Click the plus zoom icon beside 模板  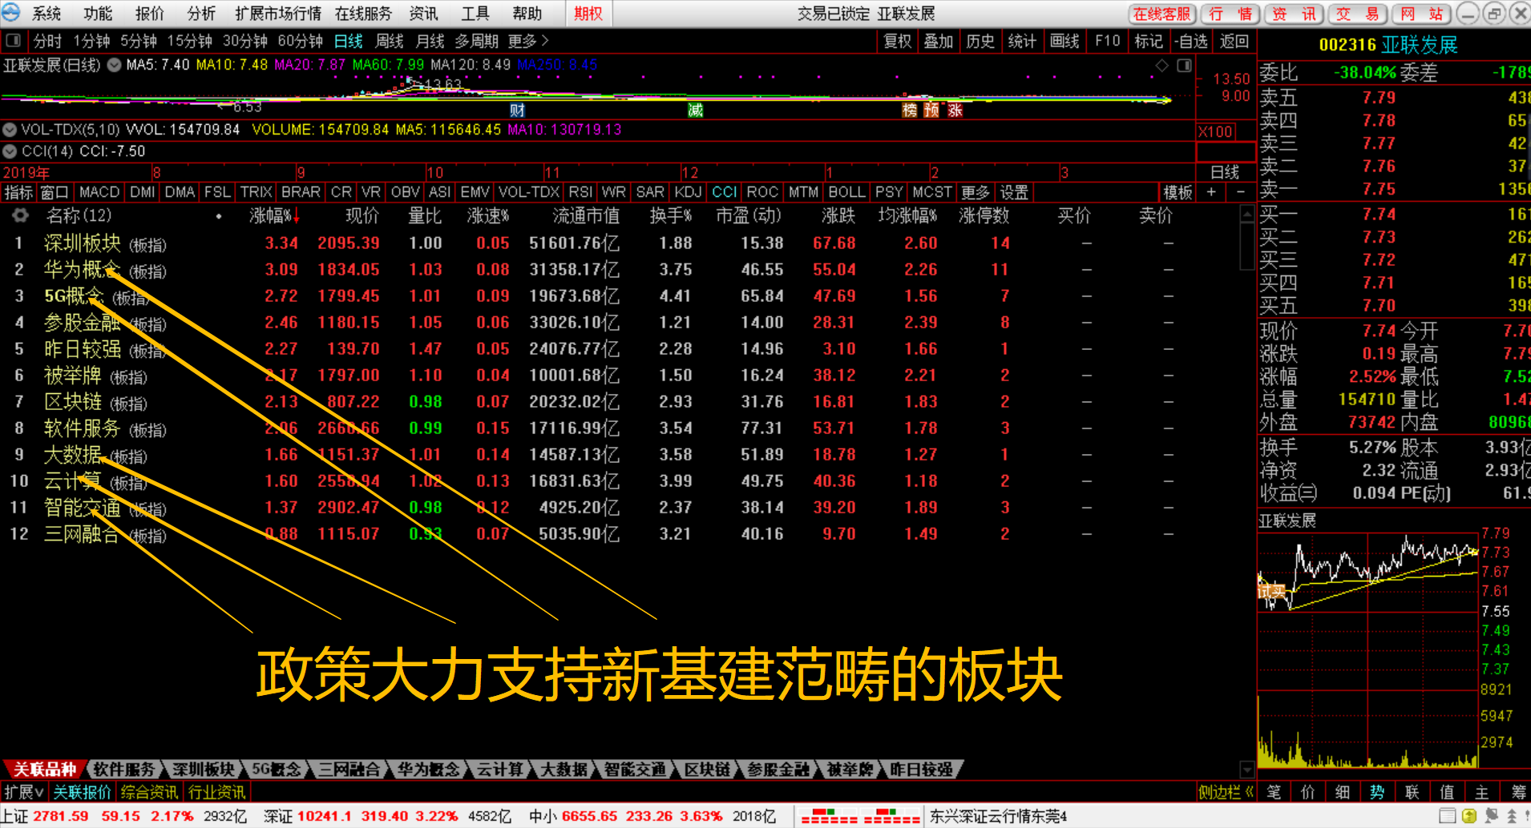click(1211, 192)
